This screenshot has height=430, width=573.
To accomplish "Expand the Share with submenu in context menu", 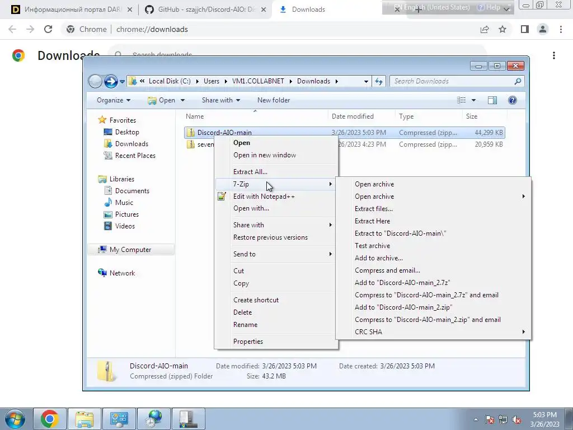I will tap(276, 225).
